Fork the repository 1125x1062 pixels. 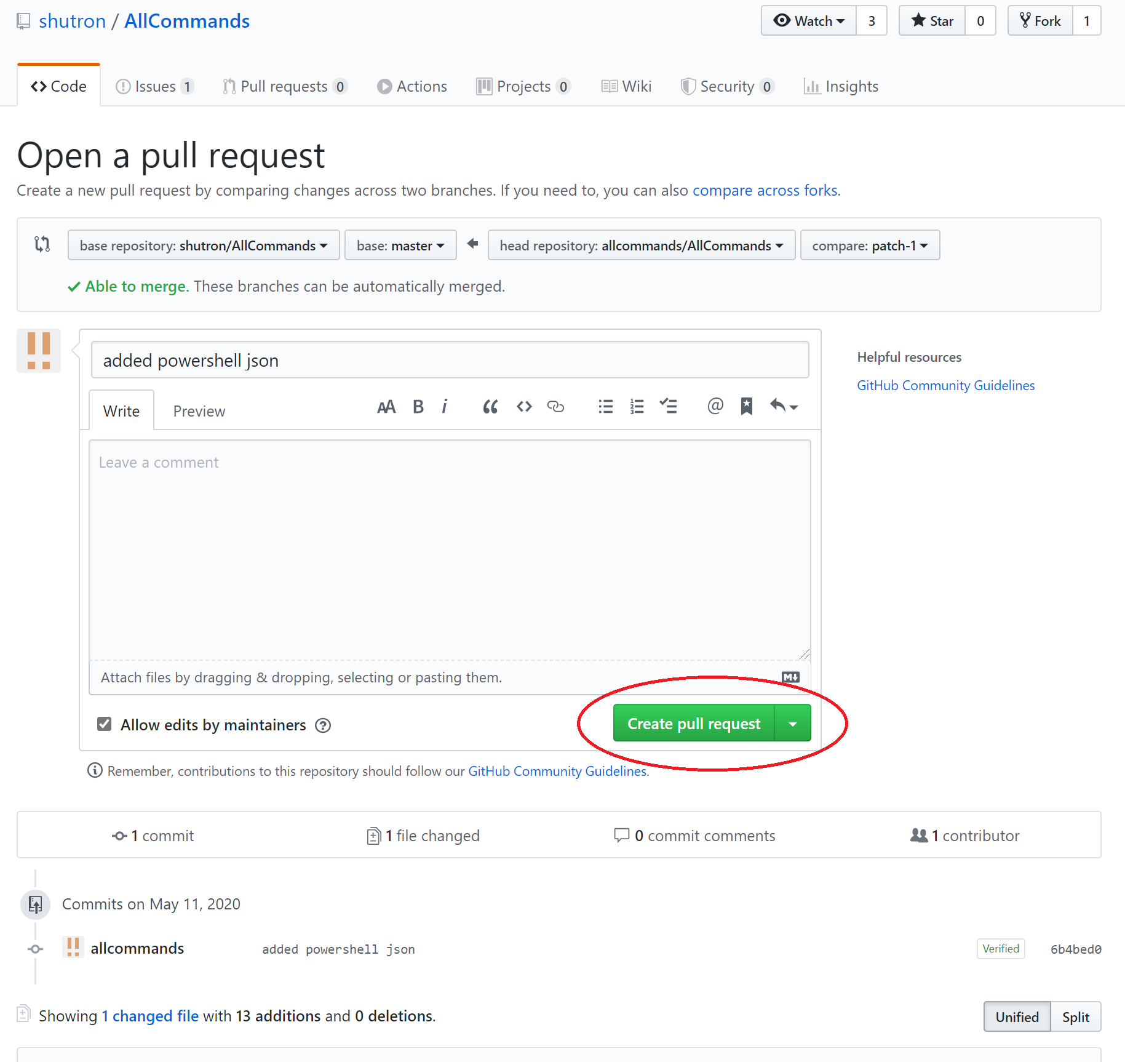(x=1040, y=21)
